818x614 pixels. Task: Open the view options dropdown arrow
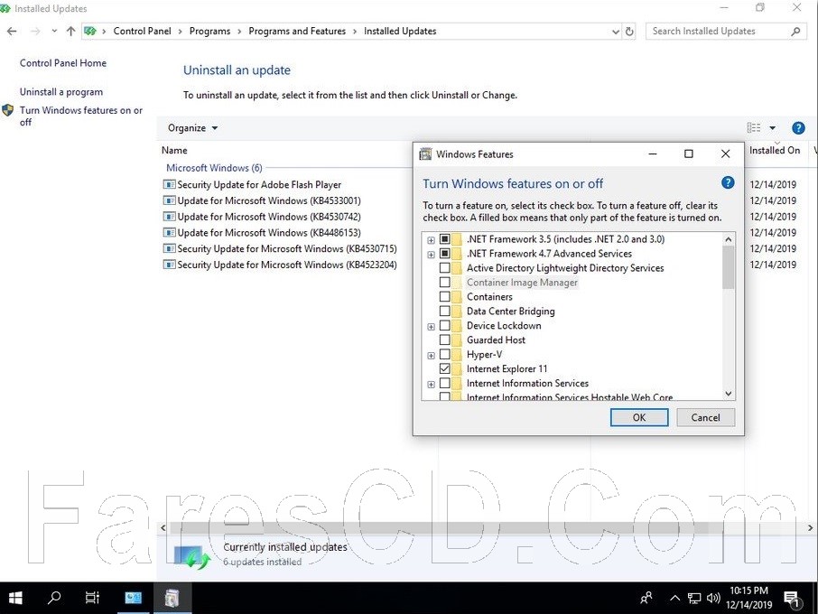773,128
